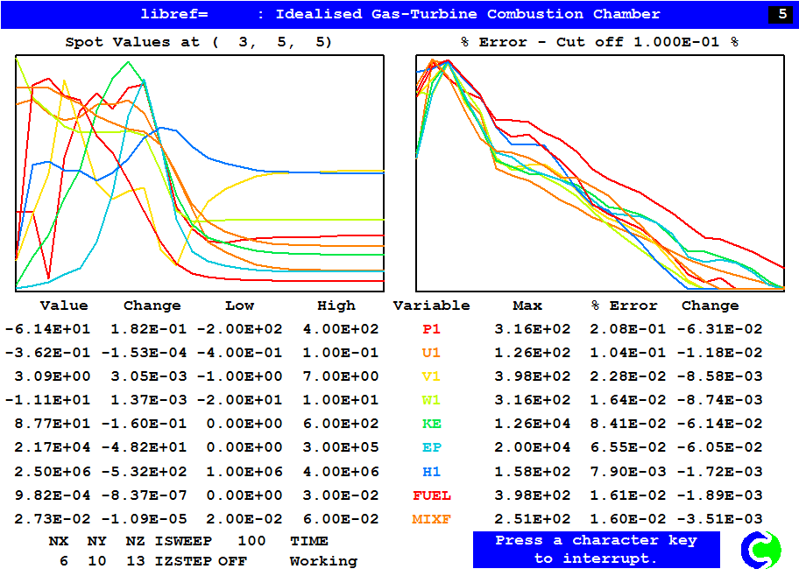799x576 pixels.
Task: Click the EP variable label
Action: click(x=431, y=447)
